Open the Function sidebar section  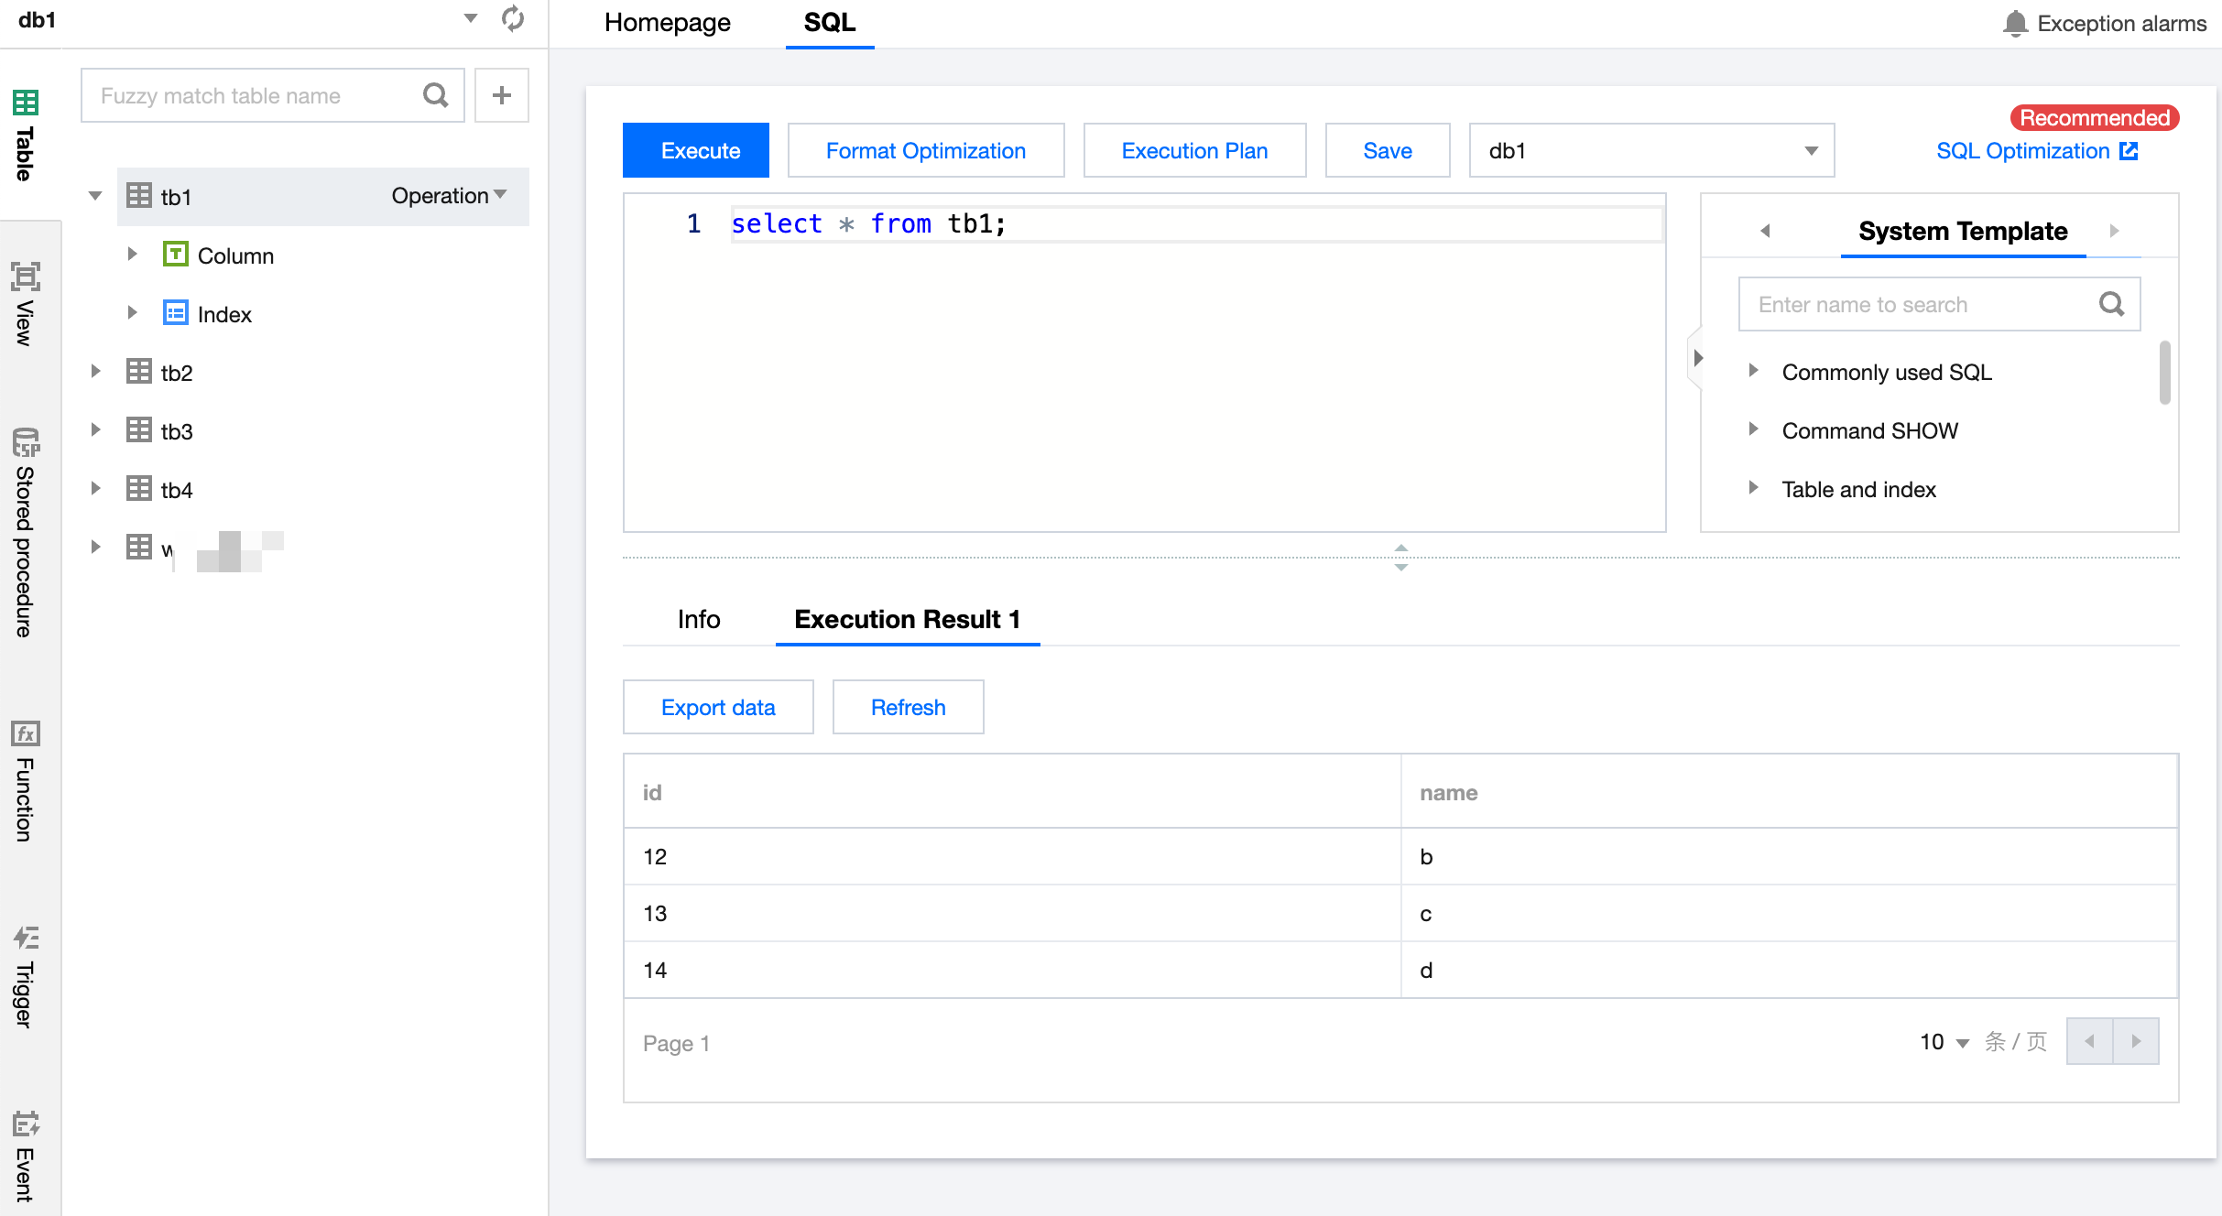tap(25, 780)
